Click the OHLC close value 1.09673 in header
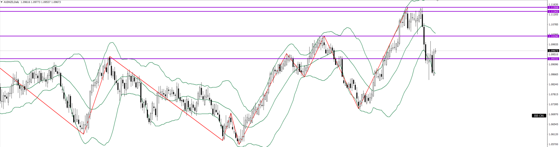The image size is (560, 147). [x=56, y=2]
